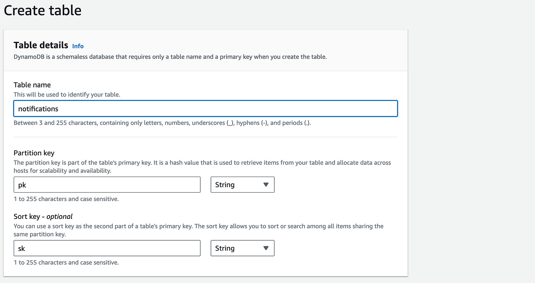Click the '1 to 255 characters' hint below pk
Viewport: 535px width, 283px height.
(x=66, y=199)
